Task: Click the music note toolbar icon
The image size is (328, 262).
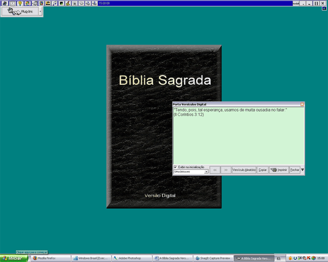Action: (x=55, y=3)
